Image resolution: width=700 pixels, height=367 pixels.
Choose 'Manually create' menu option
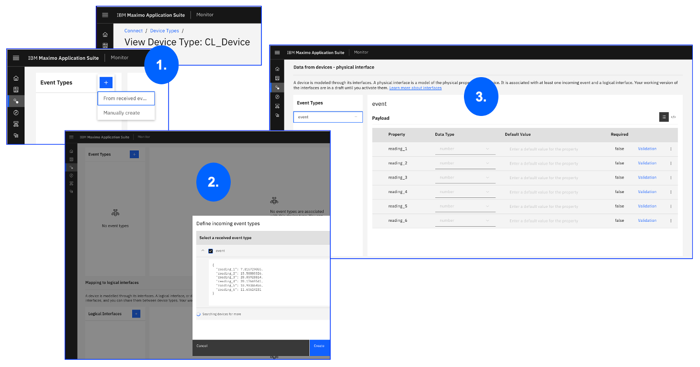tap(126, 113)
